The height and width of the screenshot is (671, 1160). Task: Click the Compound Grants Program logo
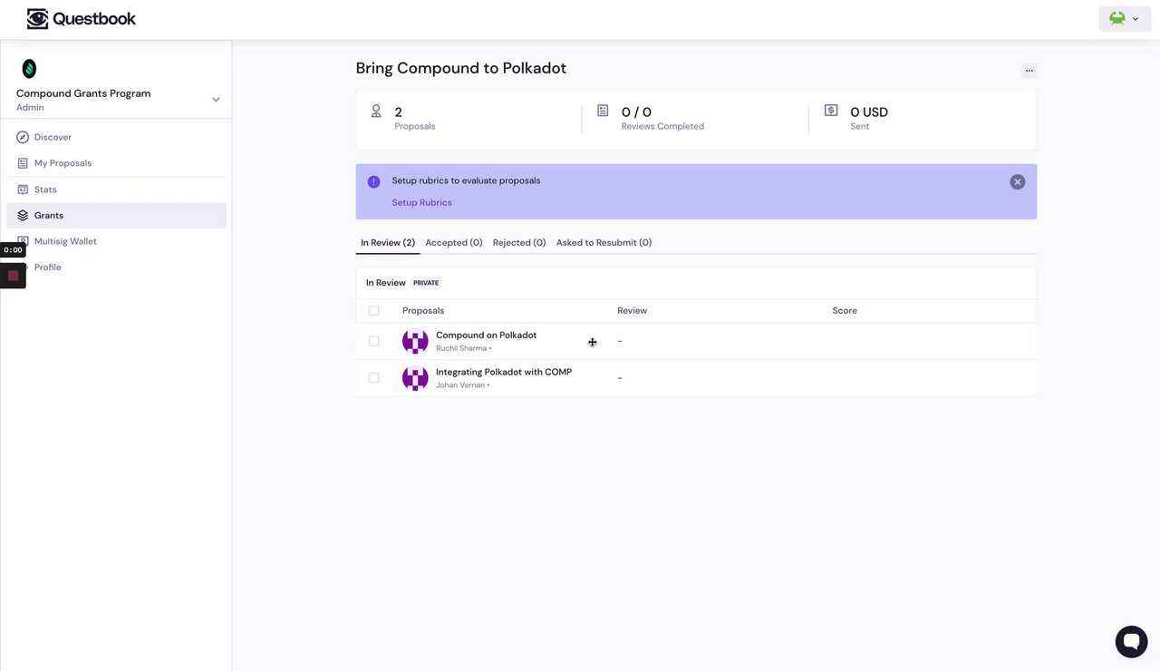tap(29, 68)
